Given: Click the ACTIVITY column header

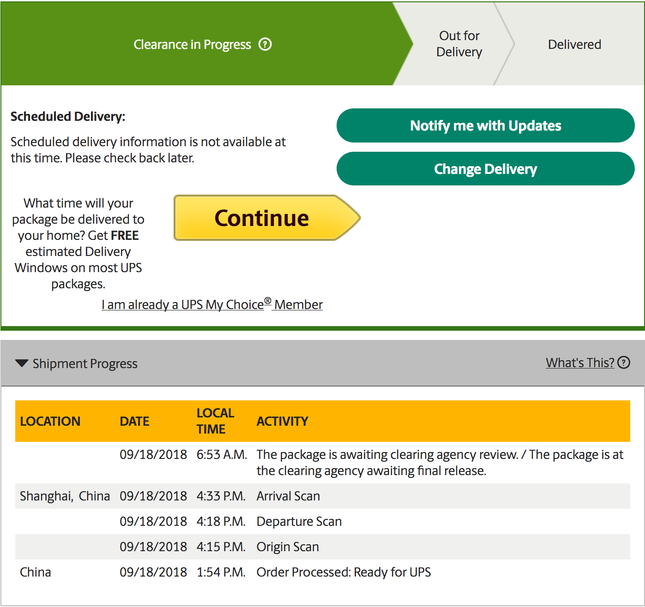Looking at the screenshot, I should [x=282, y=421].
